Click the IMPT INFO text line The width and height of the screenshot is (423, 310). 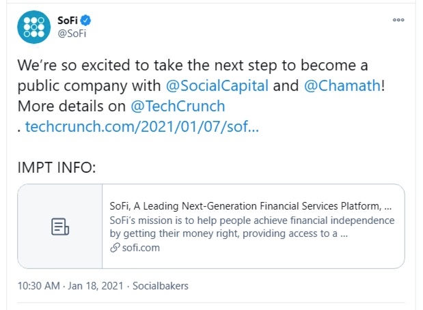tap(57, 168)
